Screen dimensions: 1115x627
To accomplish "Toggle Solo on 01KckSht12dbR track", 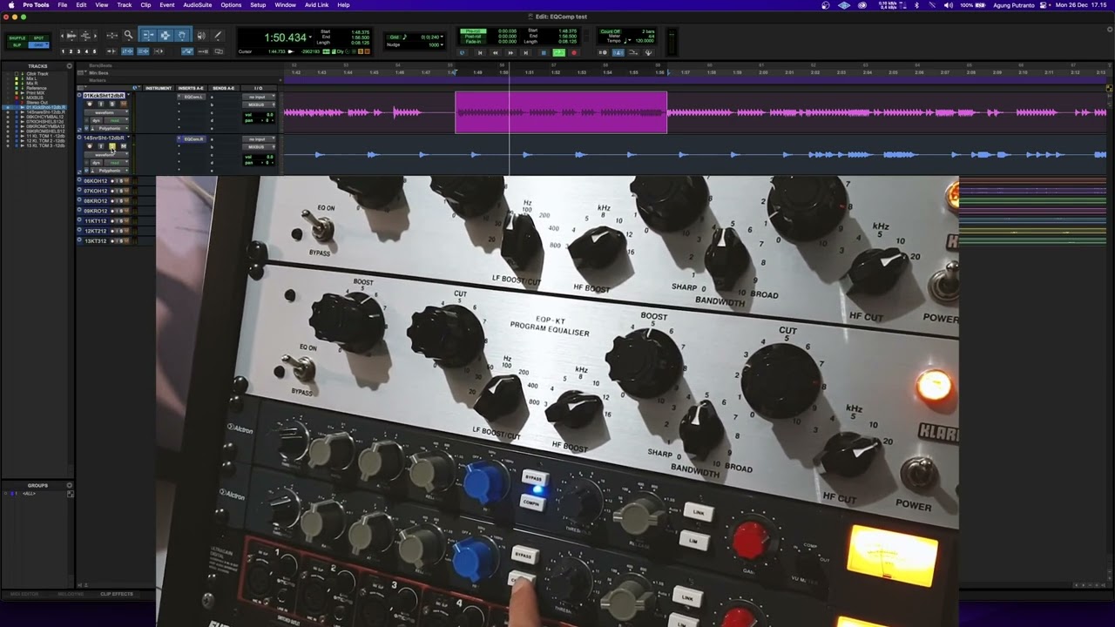I will pos(111,104).
